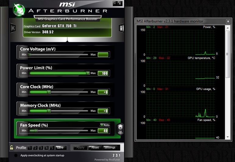Minimize the MSI Afterburner window
This screenshot has height=162, width=235.
(x=115, y=3)
